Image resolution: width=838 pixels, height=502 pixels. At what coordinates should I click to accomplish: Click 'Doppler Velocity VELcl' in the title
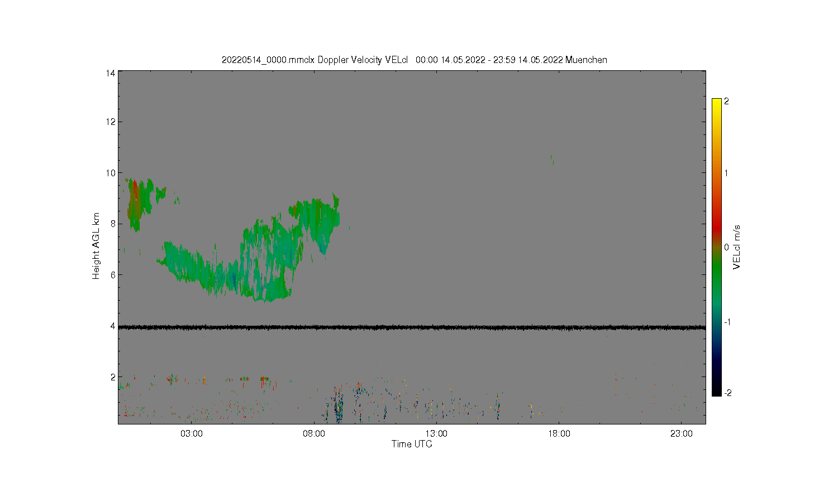tap(363, 60)
